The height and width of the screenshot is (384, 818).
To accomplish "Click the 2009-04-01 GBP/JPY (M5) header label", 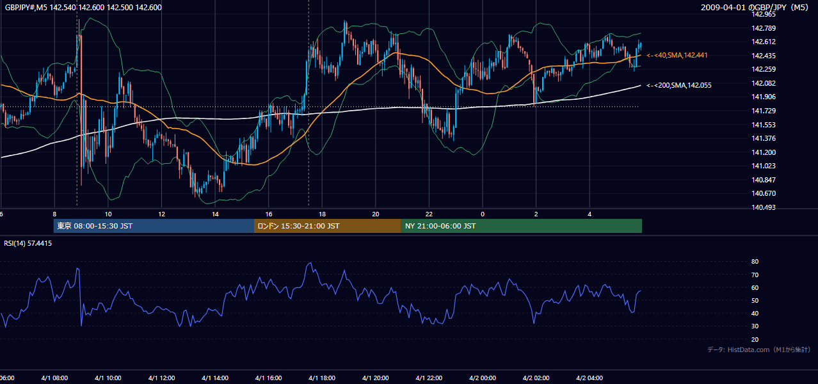I will point(756,7).
